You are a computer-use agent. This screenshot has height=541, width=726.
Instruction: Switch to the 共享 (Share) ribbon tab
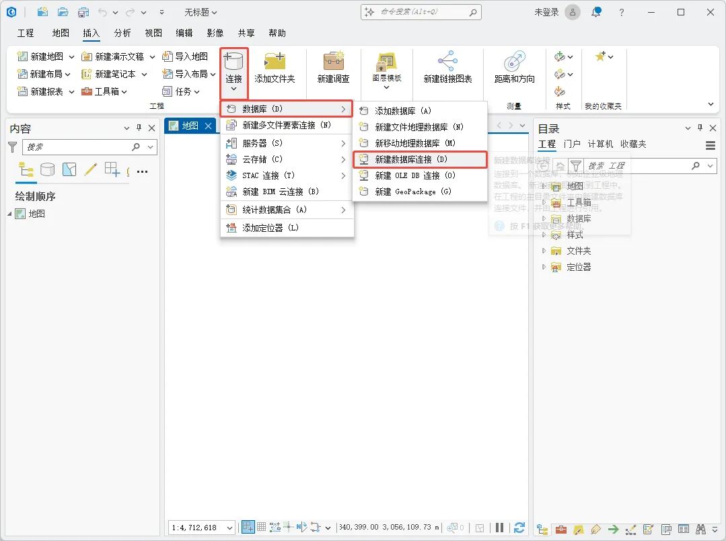pos(246,33)
